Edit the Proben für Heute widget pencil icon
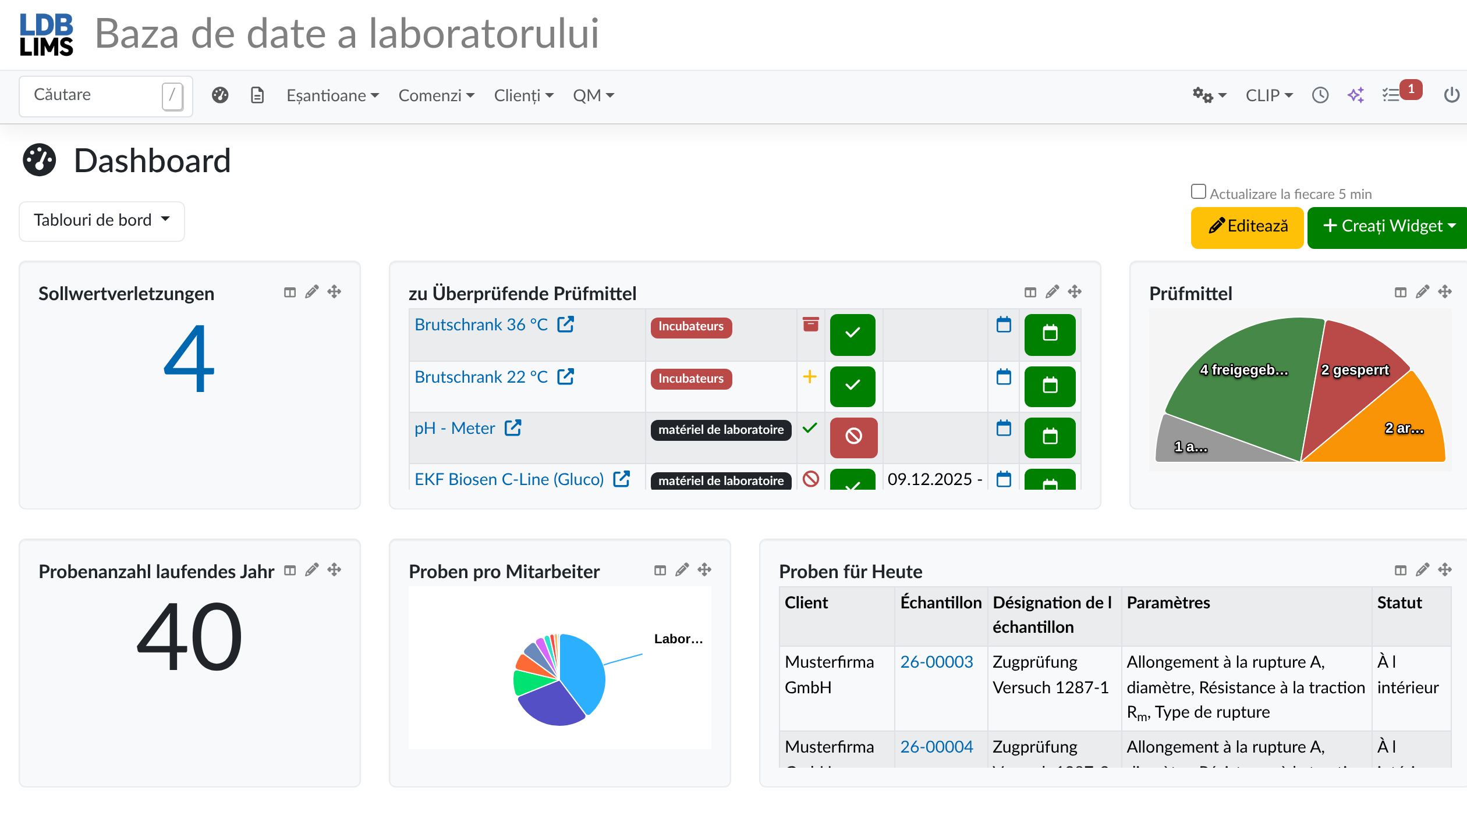This screenshot has width=1467, height=834. [x=1423, y=569]
